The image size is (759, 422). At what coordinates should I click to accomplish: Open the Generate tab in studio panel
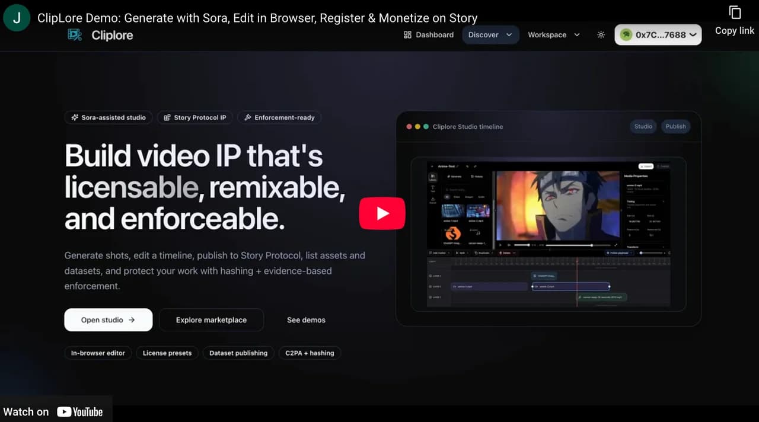tap(454, 177)
